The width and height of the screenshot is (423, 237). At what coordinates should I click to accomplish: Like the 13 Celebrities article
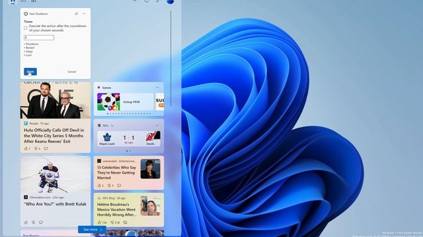tap(99, 186)
